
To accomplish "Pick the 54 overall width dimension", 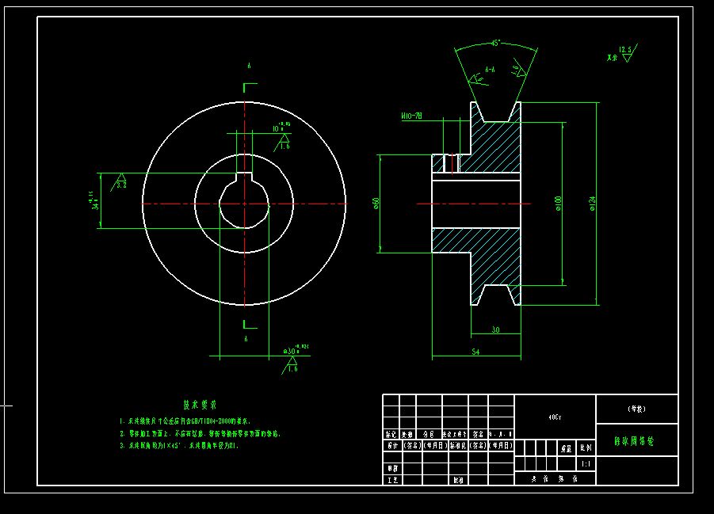I will 475,352.
